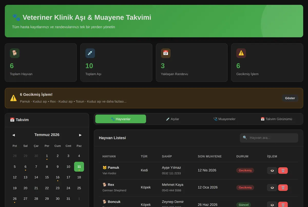Screen dimensions: 308x207
Task: Open the Aşılar tab
Action: [172, 119]
